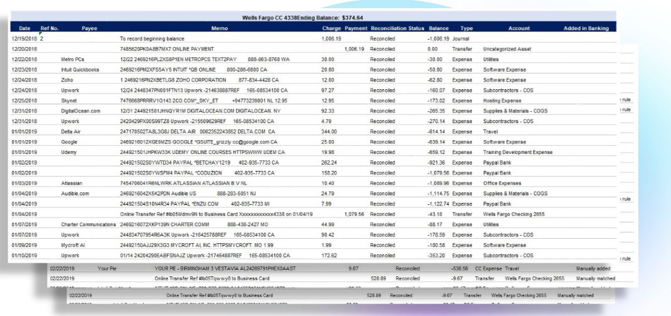This screenshot has width=671, height=316.
Task: Select the 1,079.56 payment amount
Action: [x=354, y=214]
